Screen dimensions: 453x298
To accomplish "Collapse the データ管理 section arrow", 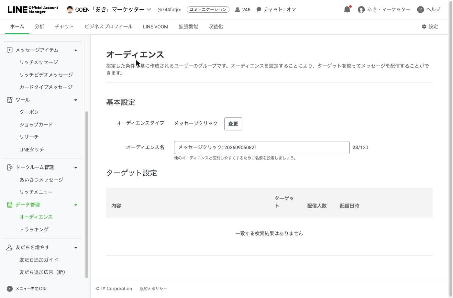I will [76, 205].
